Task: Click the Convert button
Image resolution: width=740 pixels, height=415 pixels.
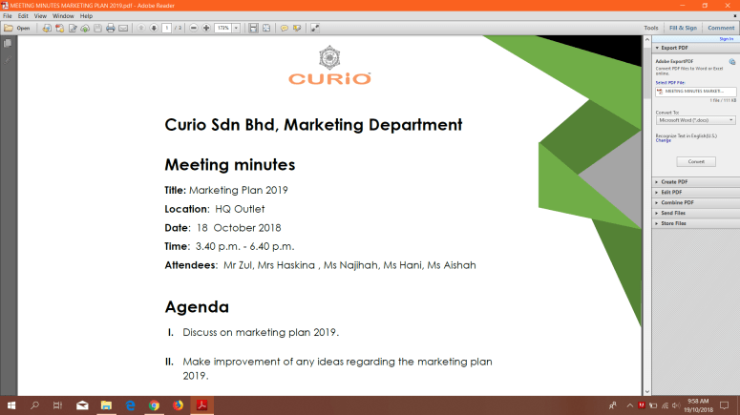Action: pyautogui.click(x=696, y=162)
